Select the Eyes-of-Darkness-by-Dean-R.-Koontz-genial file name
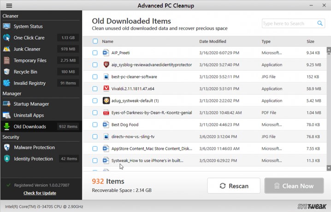Screen dimensions: 331x212 click(152, 113)
